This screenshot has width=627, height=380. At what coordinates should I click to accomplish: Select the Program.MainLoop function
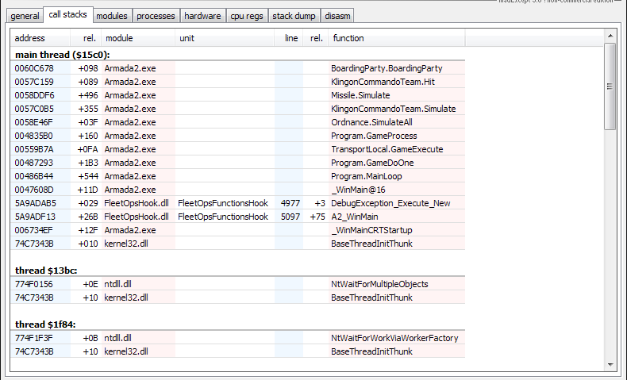tap(367, 176)
